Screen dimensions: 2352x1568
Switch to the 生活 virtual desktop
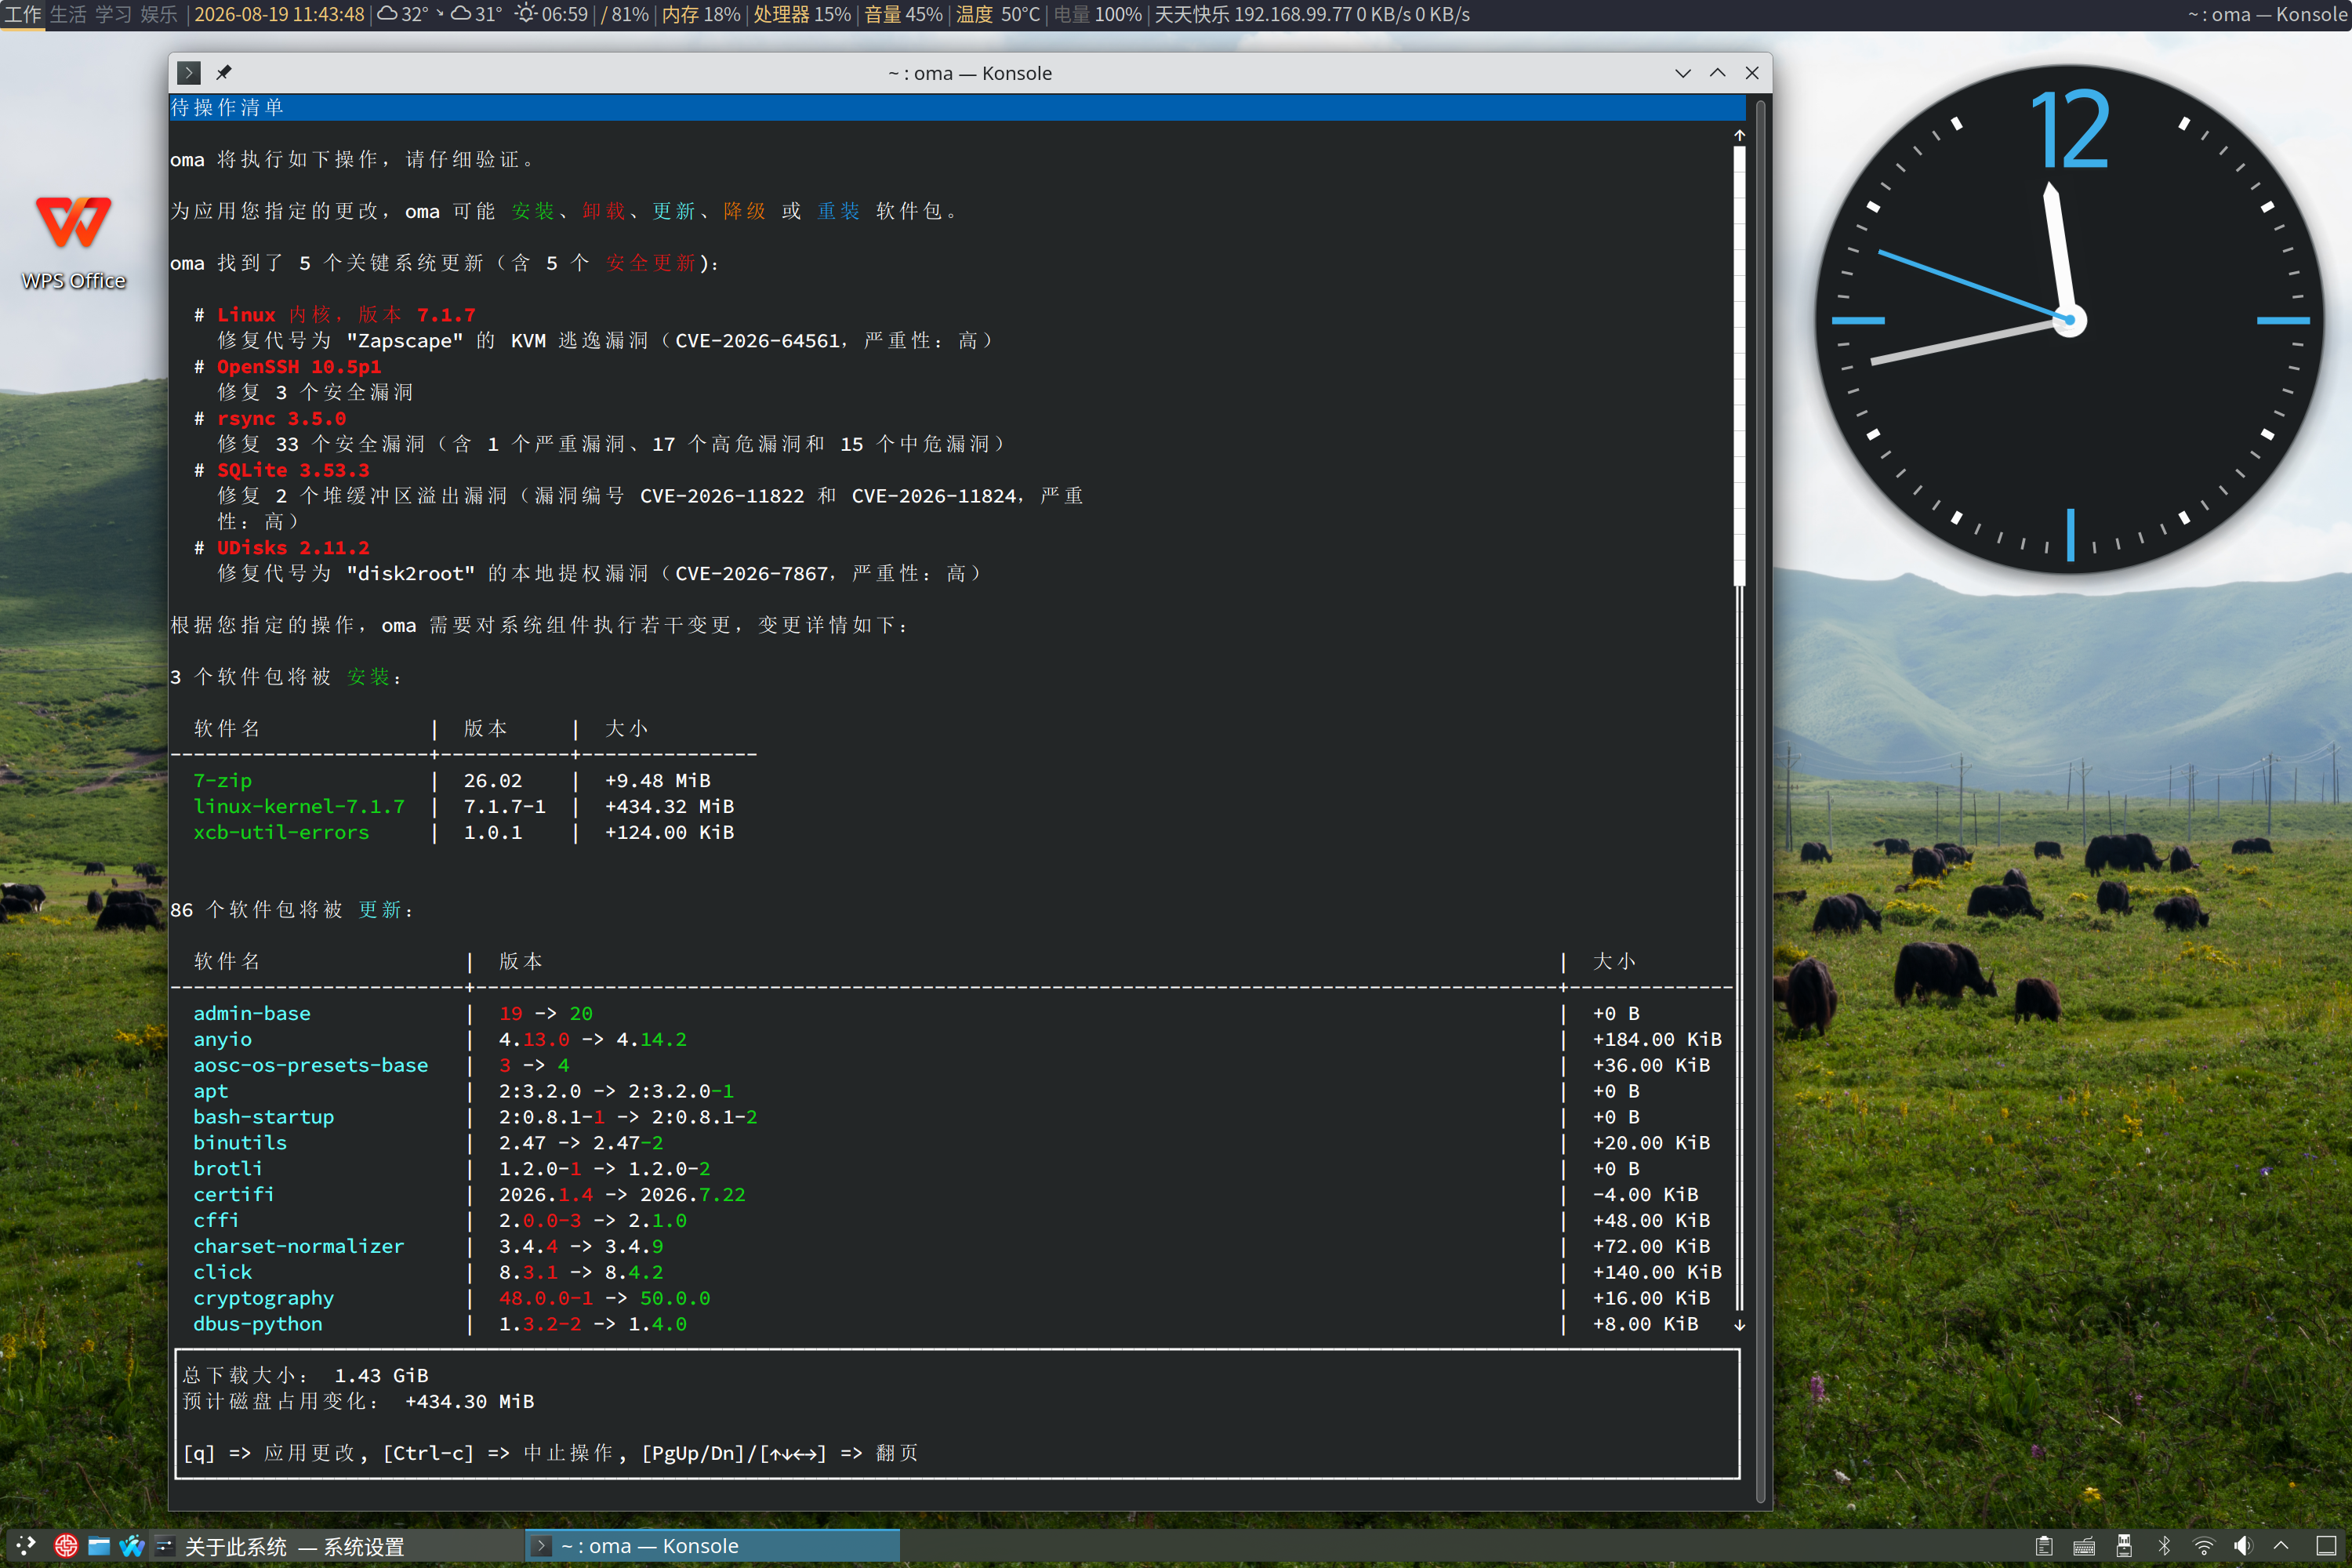[x=68, y=14]
